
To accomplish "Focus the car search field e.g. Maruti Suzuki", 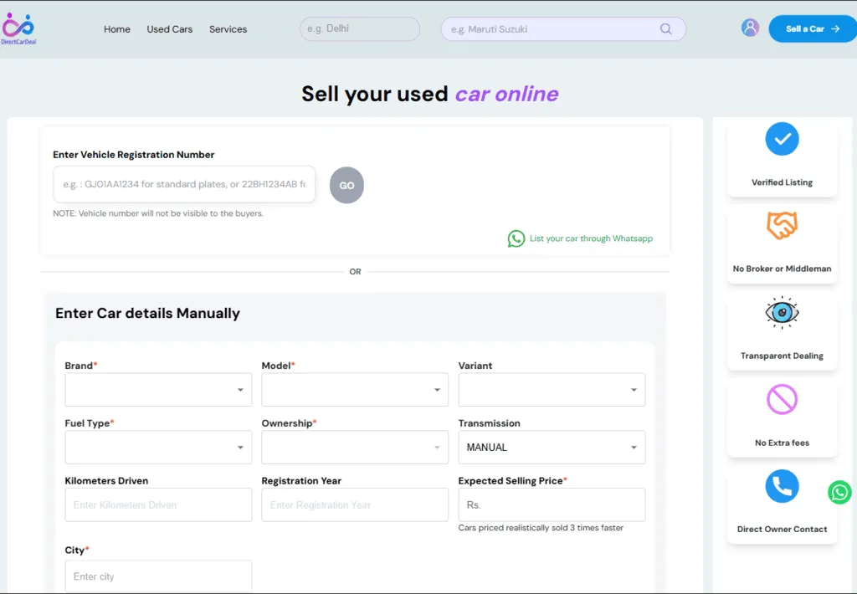I will (x=563, y=29).
